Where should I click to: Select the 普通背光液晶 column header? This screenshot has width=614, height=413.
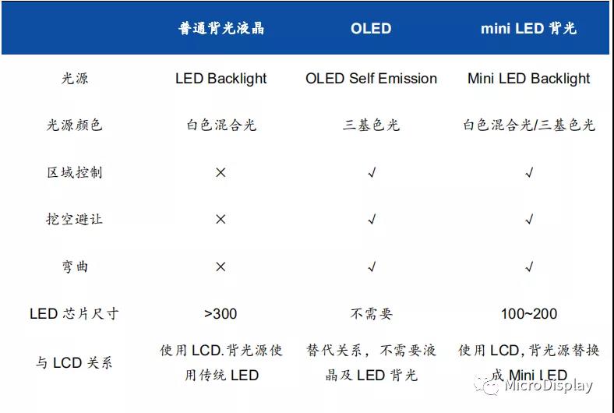[221, 29]
